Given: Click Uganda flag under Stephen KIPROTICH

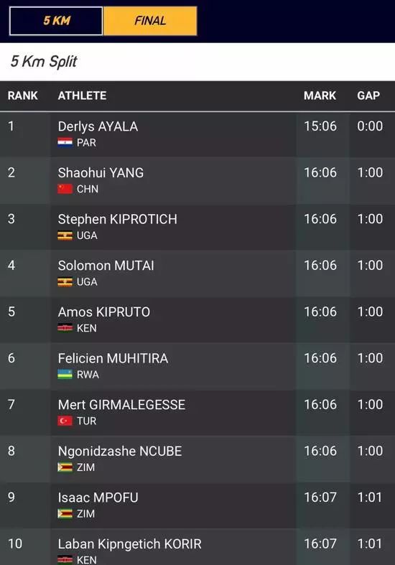Looking at the screenshot, I should [x=65, y=235].
